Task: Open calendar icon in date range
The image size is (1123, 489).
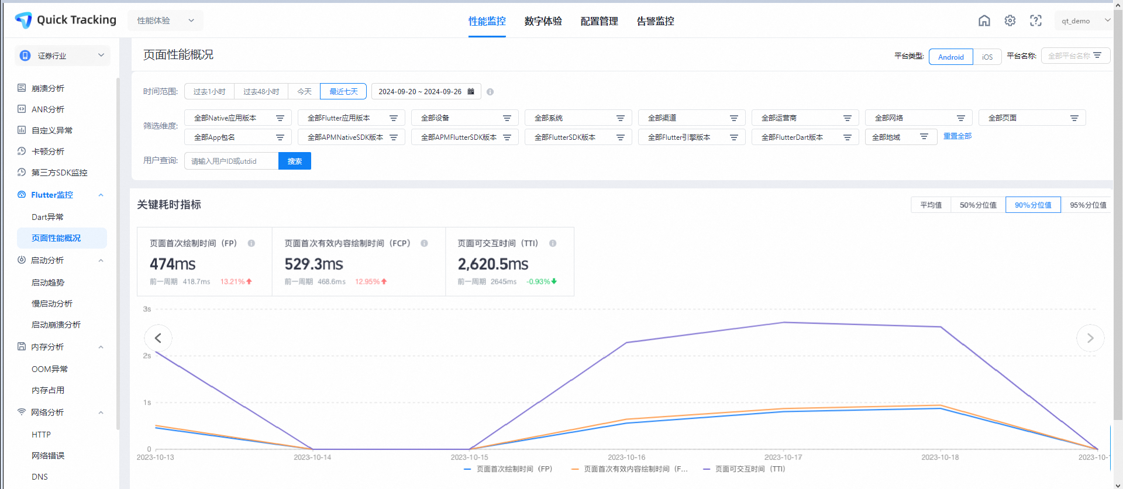Action: point(471,91)
